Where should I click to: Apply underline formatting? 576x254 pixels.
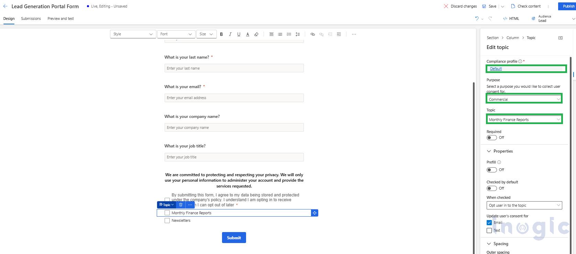(x=239, y=34)
